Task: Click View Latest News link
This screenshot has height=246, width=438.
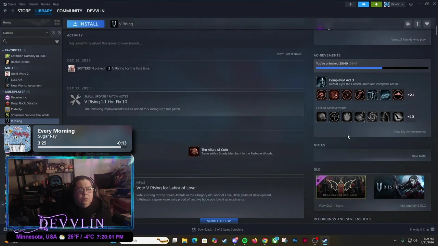Action: point(289,54)
